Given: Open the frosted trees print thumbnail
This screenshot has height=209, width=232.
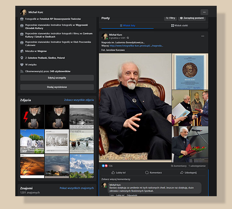Looking at the screenshot, I should [x=57, y=141].
